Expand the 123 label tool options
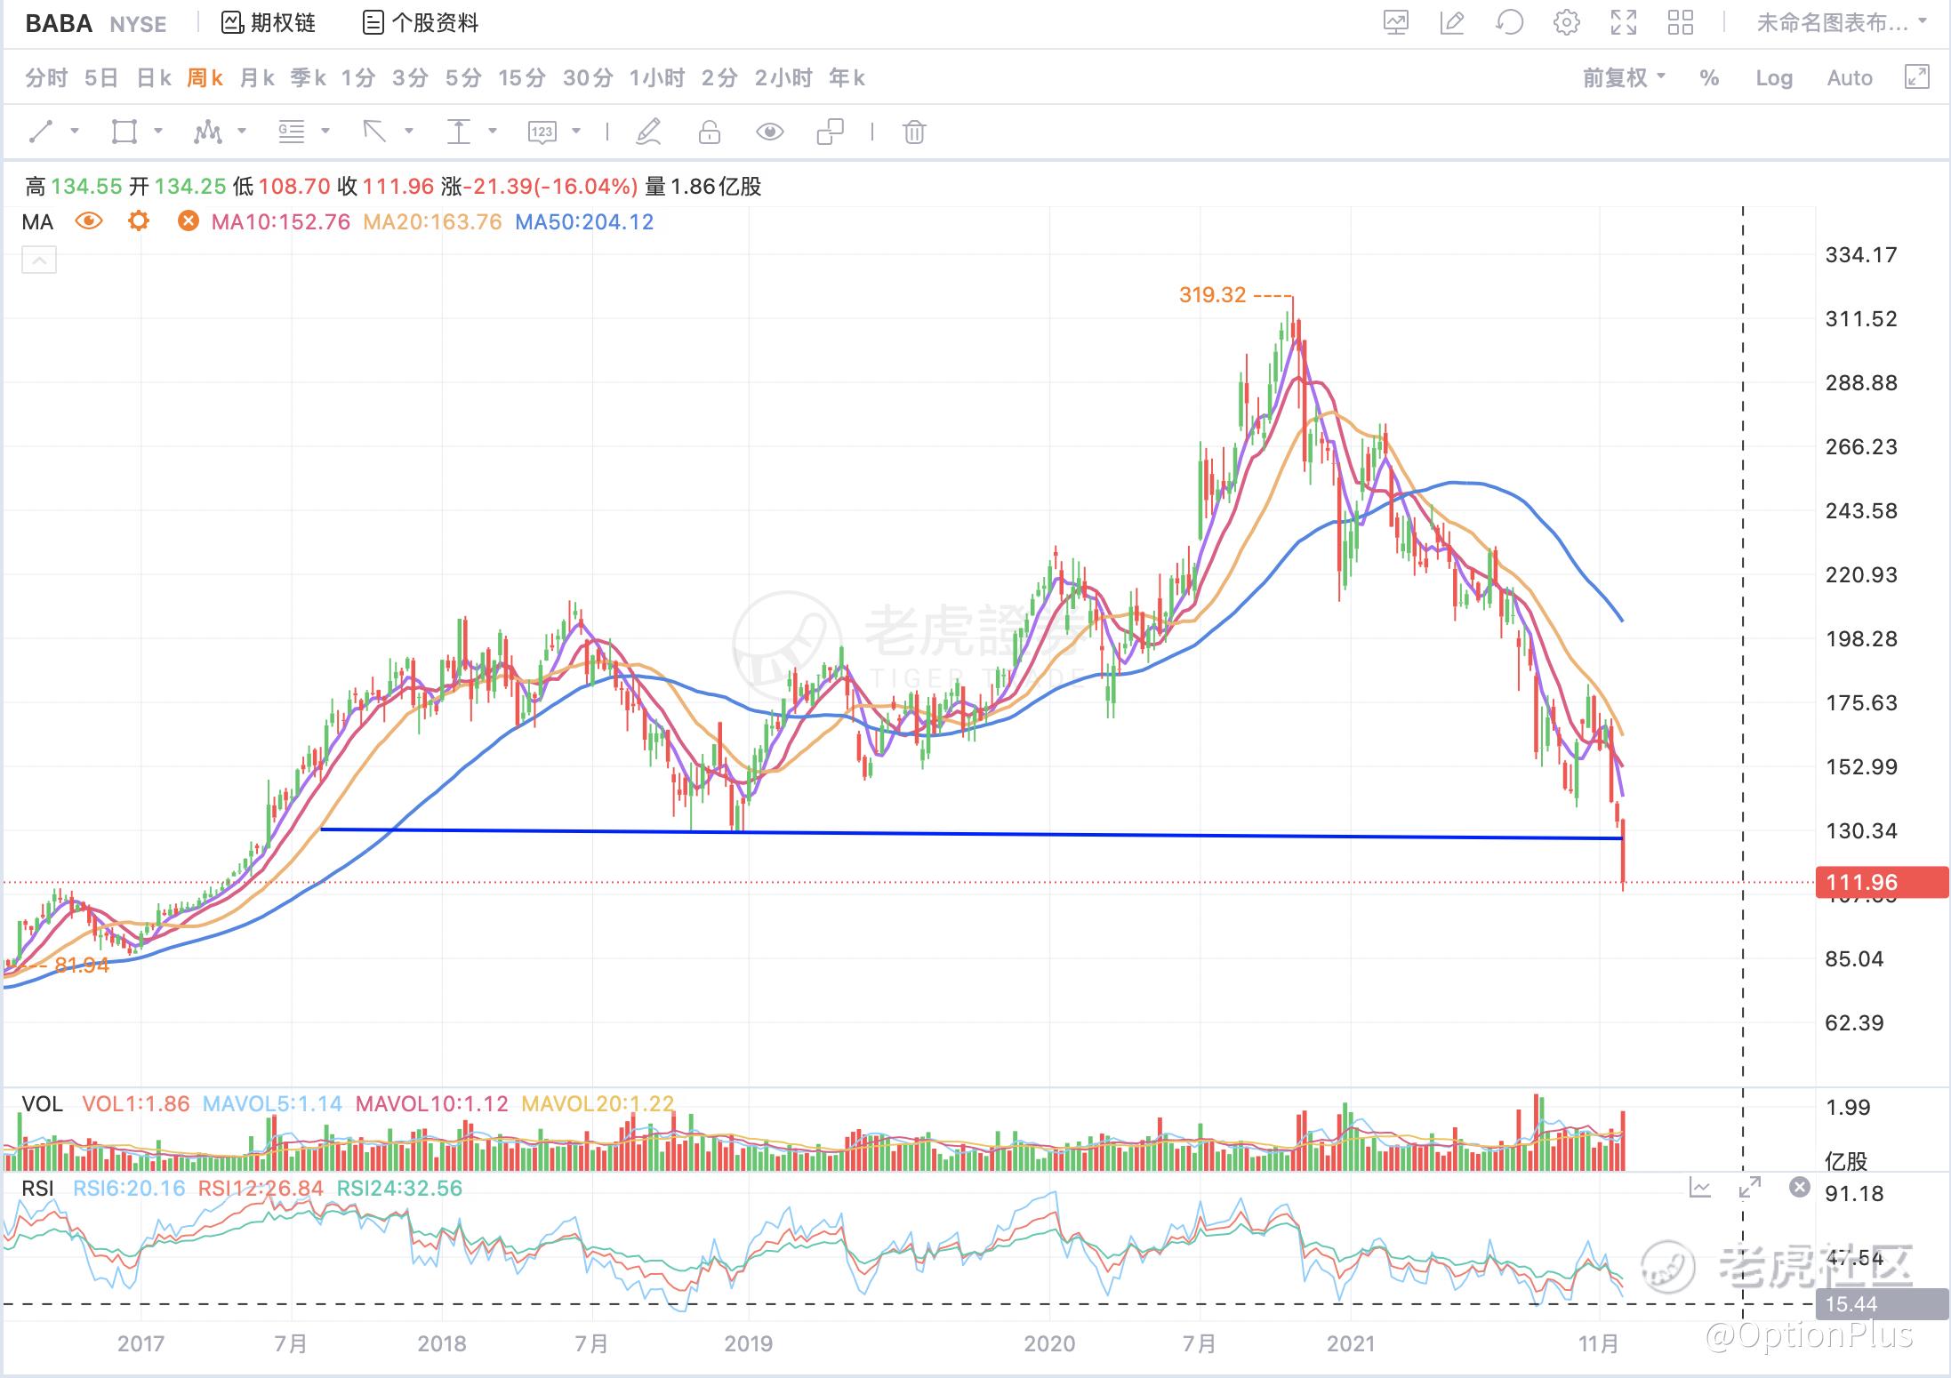The image size is (1951, 1378). (x=576, y=131)
